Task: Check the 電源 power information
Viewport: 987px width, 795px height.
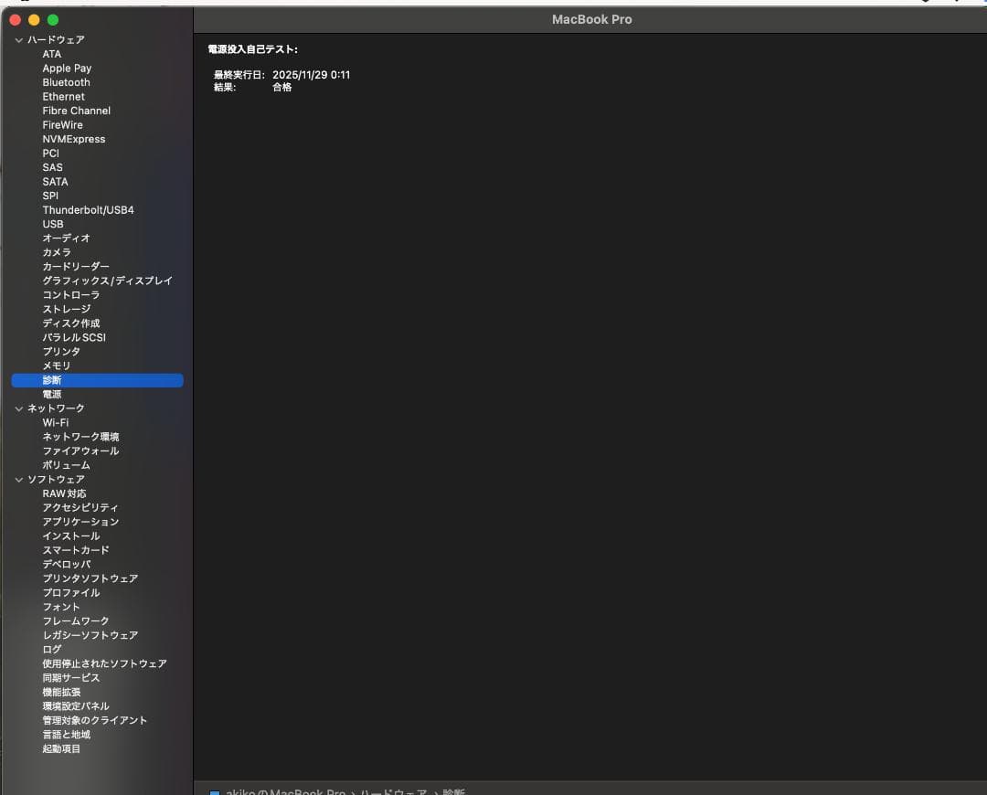Action: coord(53,394)
